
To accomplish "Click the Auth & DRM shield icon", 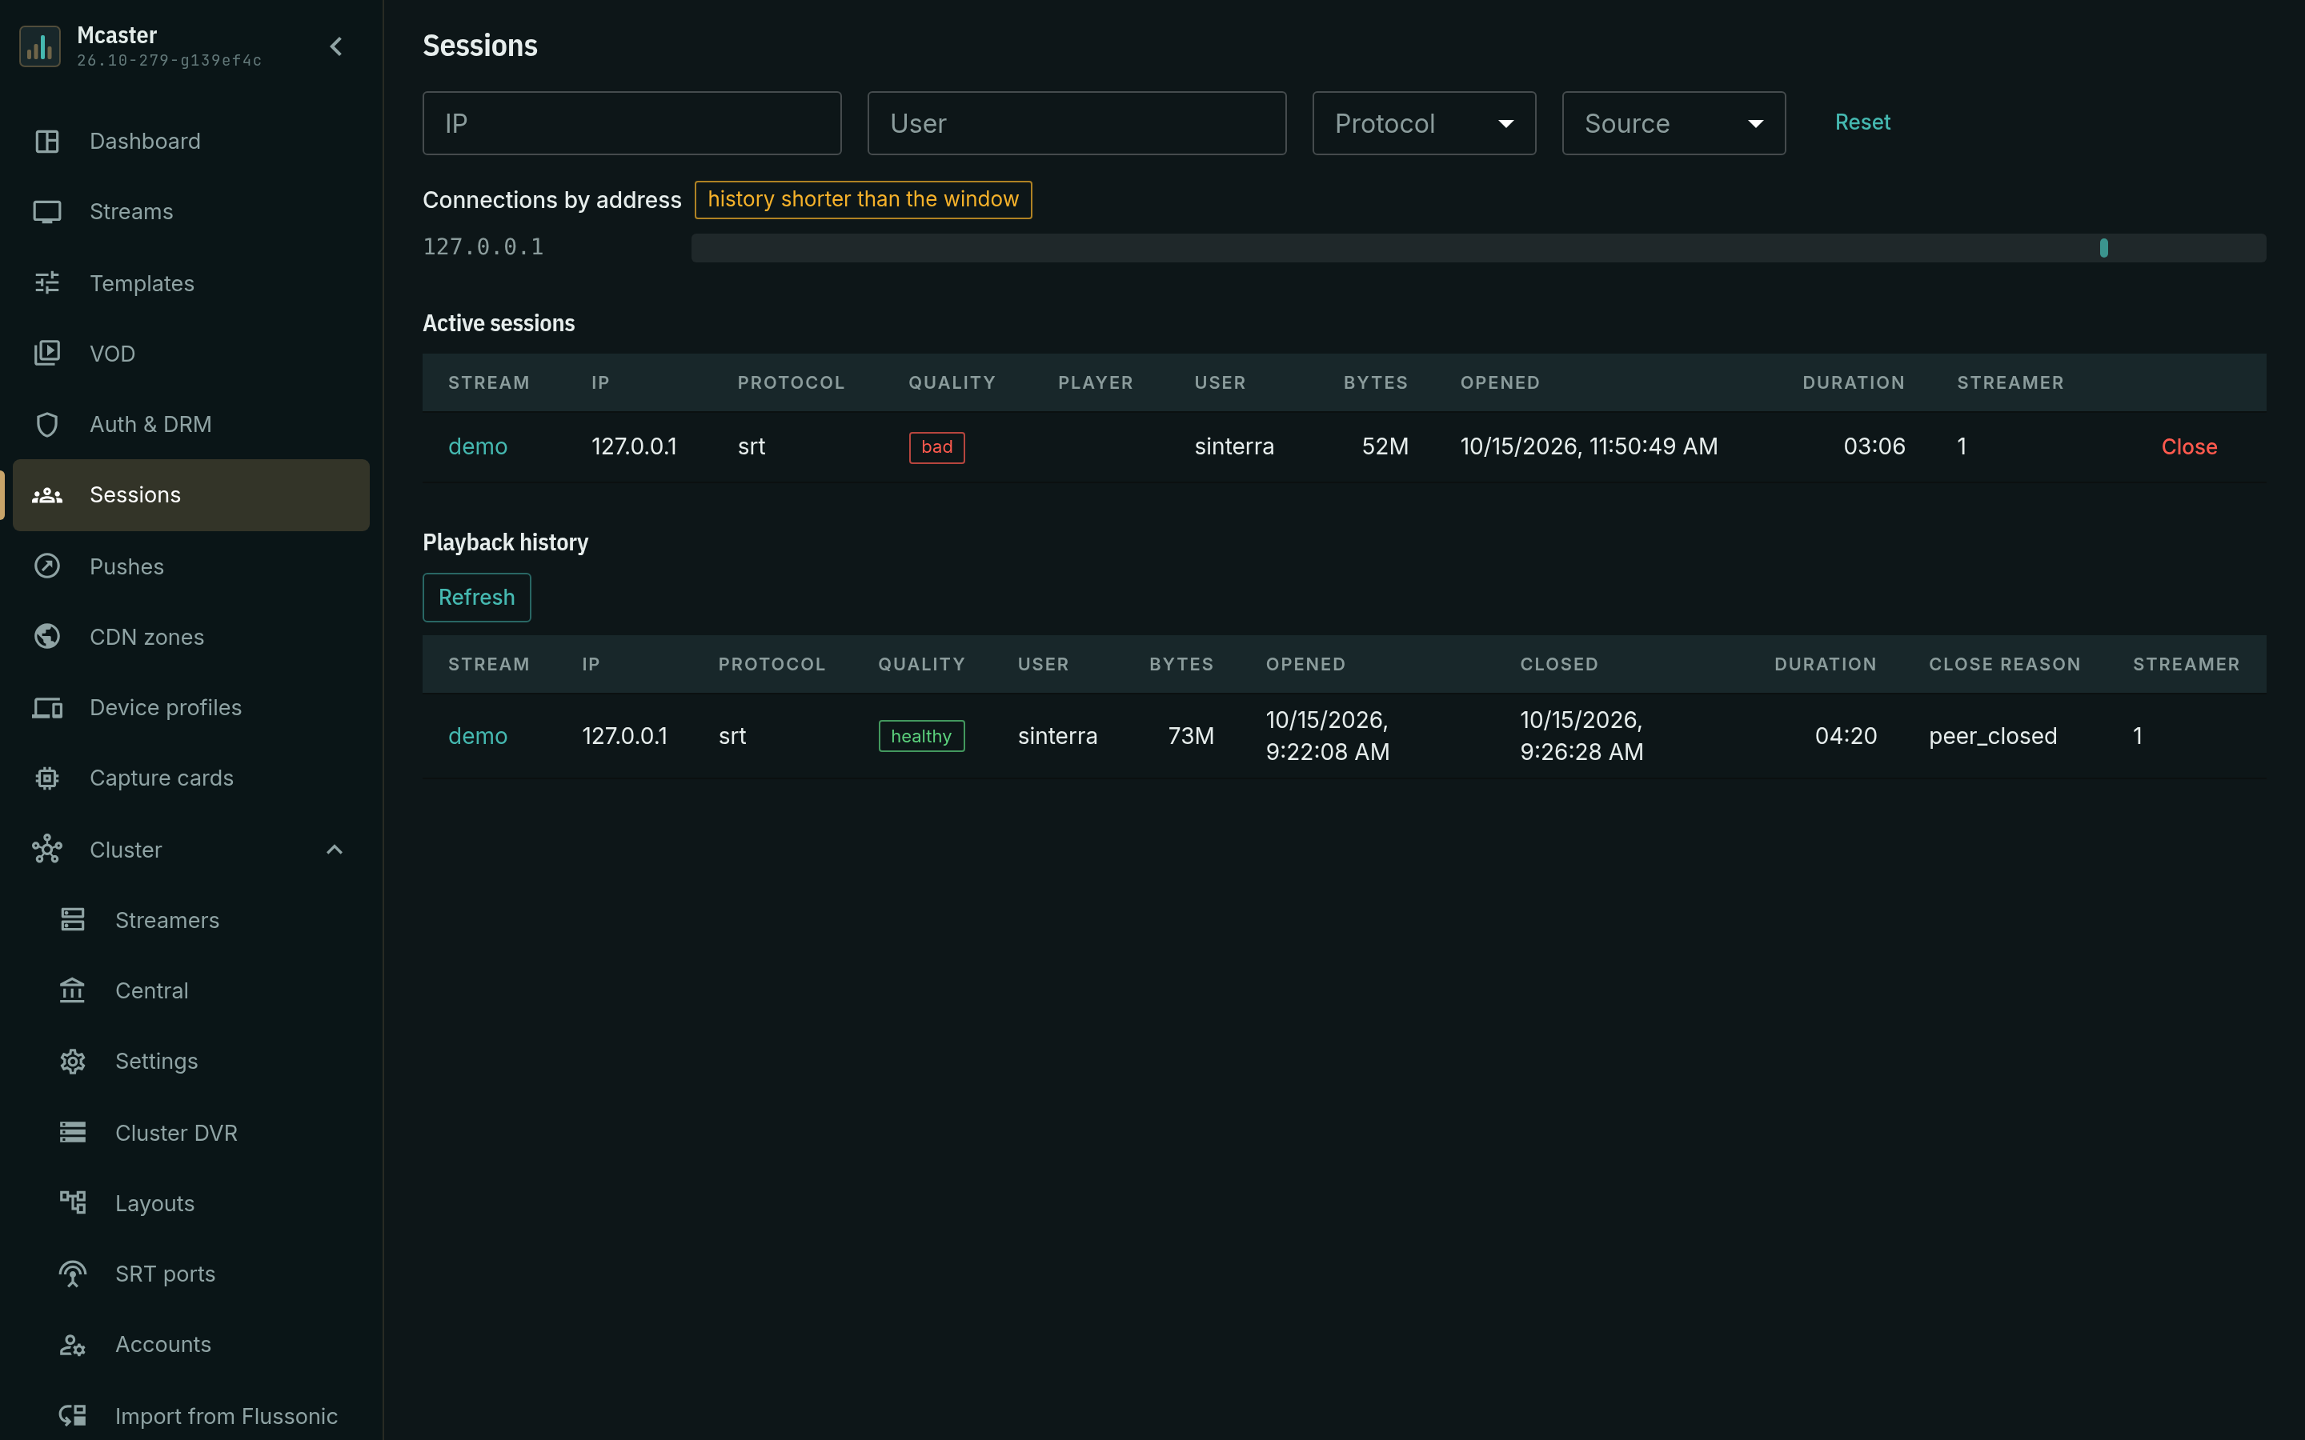I will pos(46,424).
